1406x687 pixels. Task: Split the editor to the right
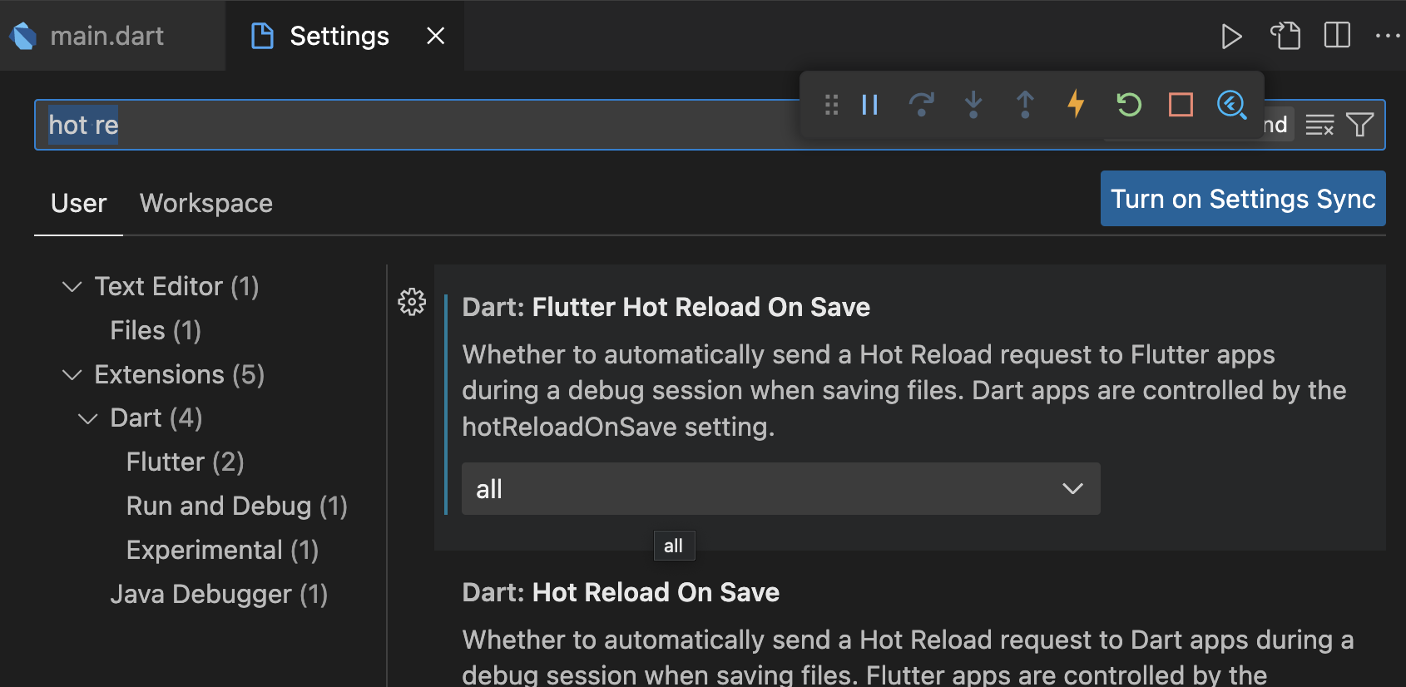coord(1337,36)
